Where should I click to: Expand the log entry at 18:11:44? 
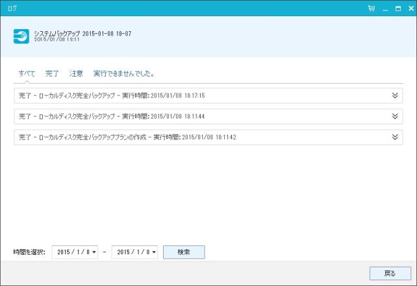pos(395,116)
